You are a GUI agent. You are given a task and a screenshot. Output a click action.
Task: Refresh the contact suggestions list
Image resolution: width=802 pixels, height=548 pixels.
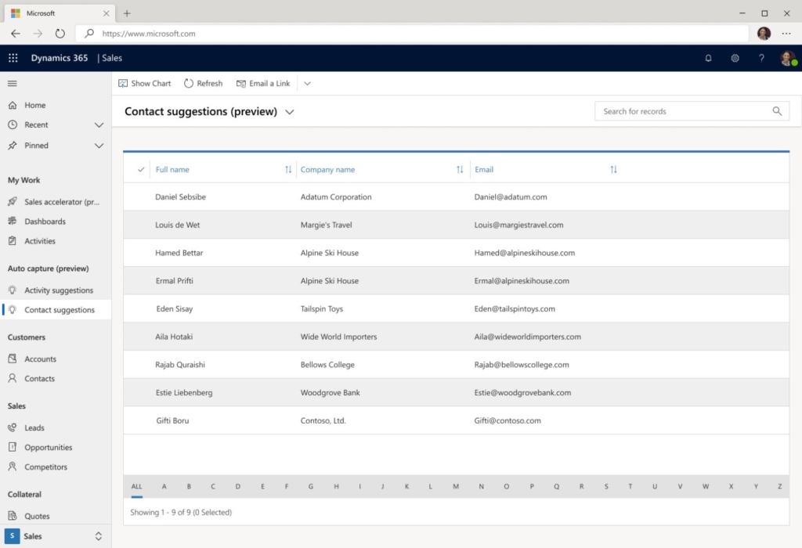point(203,83)
